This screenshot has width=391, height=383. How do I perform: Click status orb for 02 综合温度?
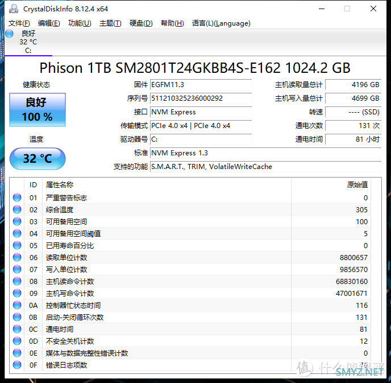[x=17, y=209]
